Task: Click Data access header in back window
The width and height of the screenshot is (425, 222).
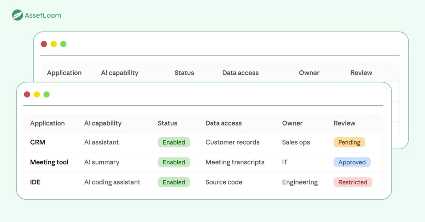Action: click(240, 73)
